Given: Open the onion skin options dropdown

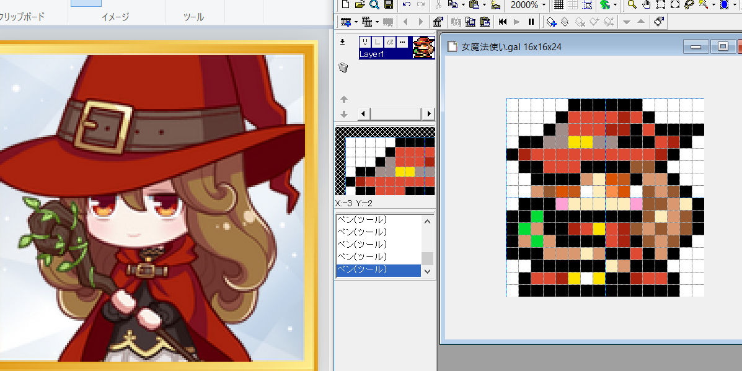Looking at the screenshot, I should [x=615, y=5].
